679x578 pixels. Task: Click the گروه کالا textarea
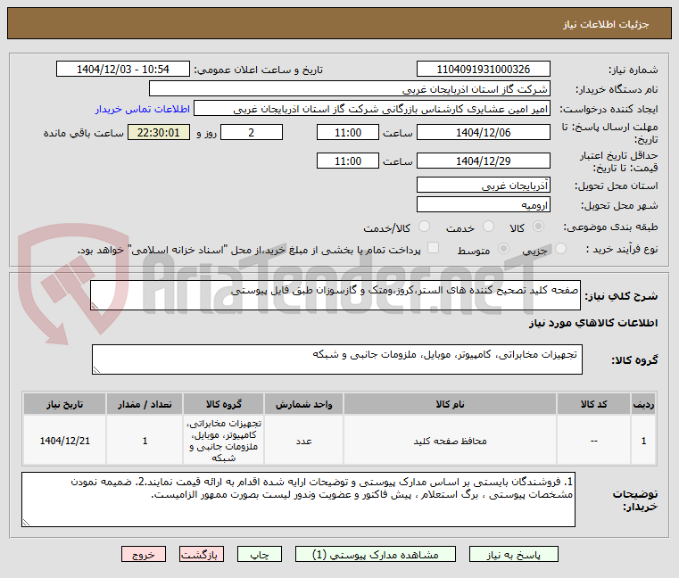[337, 359]
